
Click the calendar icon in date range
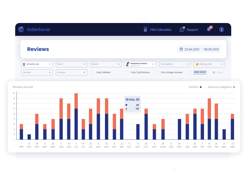coord(181,49)
